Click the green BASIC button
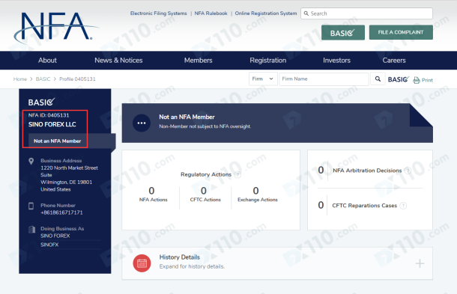The image size is (457, 294). (343, 33)
